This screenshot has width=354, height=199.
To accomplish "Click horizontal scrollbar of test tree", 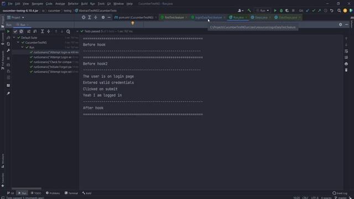I will point(27,188).
